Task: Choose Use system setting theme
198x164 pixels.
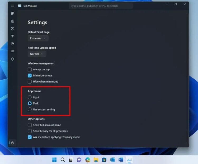Action: coord(30,110)
